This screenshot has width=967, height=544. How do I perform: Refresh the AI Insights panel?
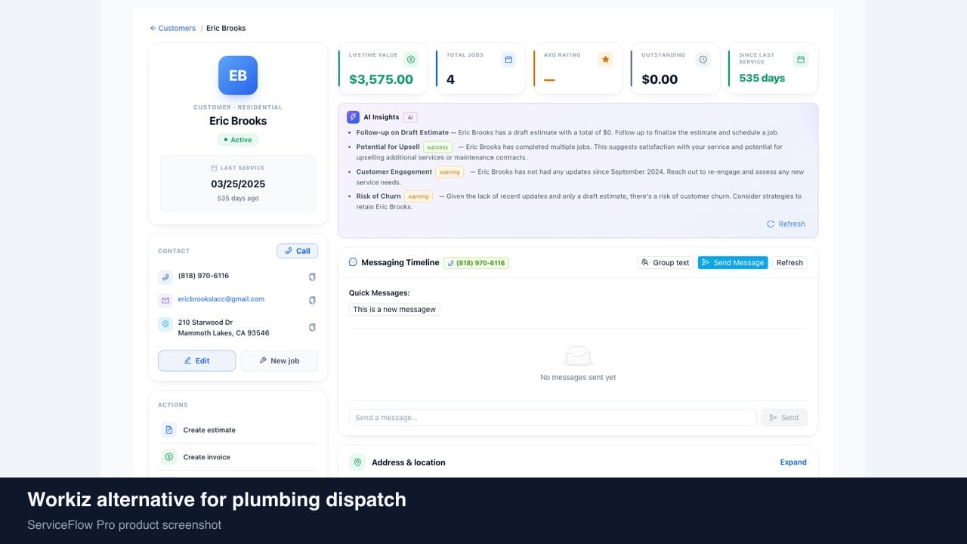pos(786,224)
